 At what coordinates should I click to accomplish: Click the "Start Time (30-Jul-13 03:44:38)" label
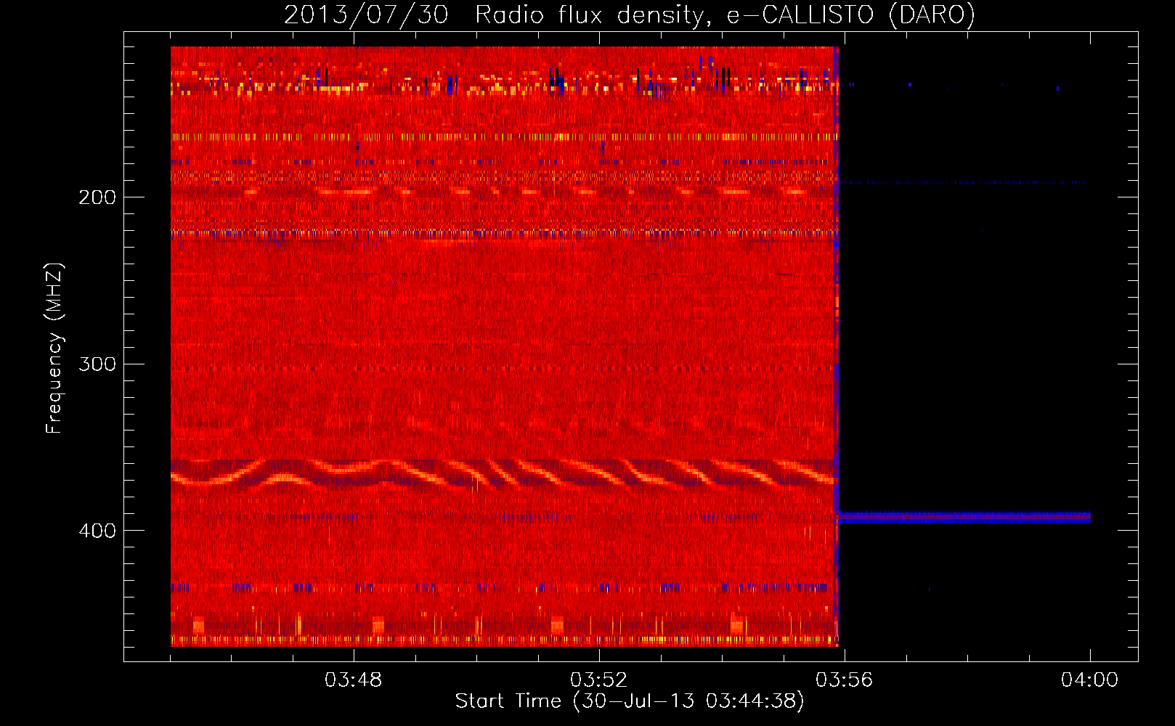point(630,701)
